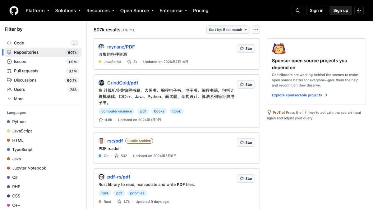Select the rust topic tag
Viewport: 373px width, 209px height.
(x=105, y=193)
